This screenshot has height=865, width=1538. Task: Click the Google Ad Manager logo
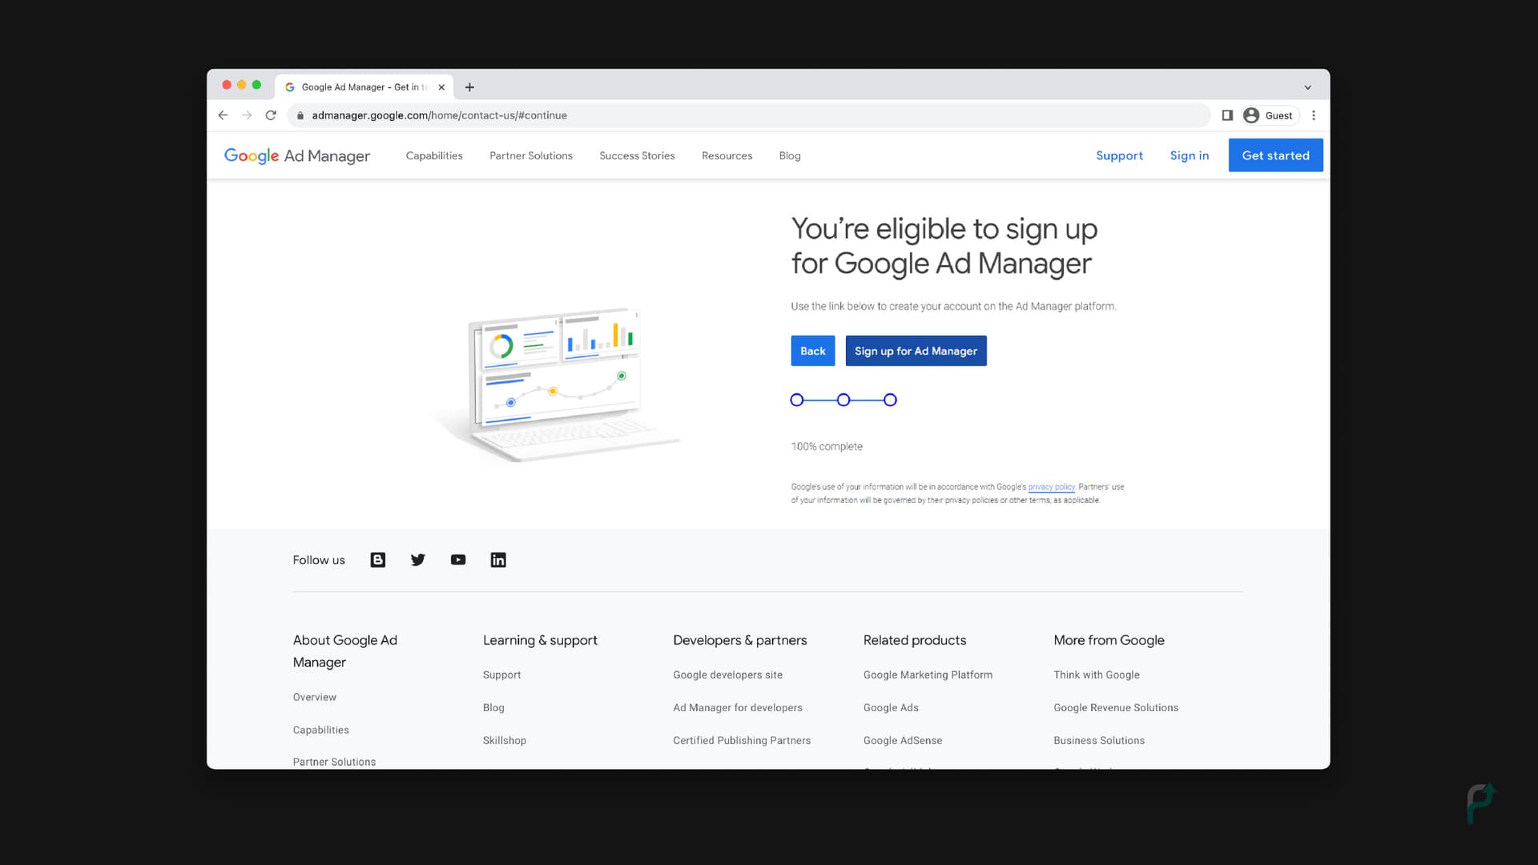click(x=297, y=155)
